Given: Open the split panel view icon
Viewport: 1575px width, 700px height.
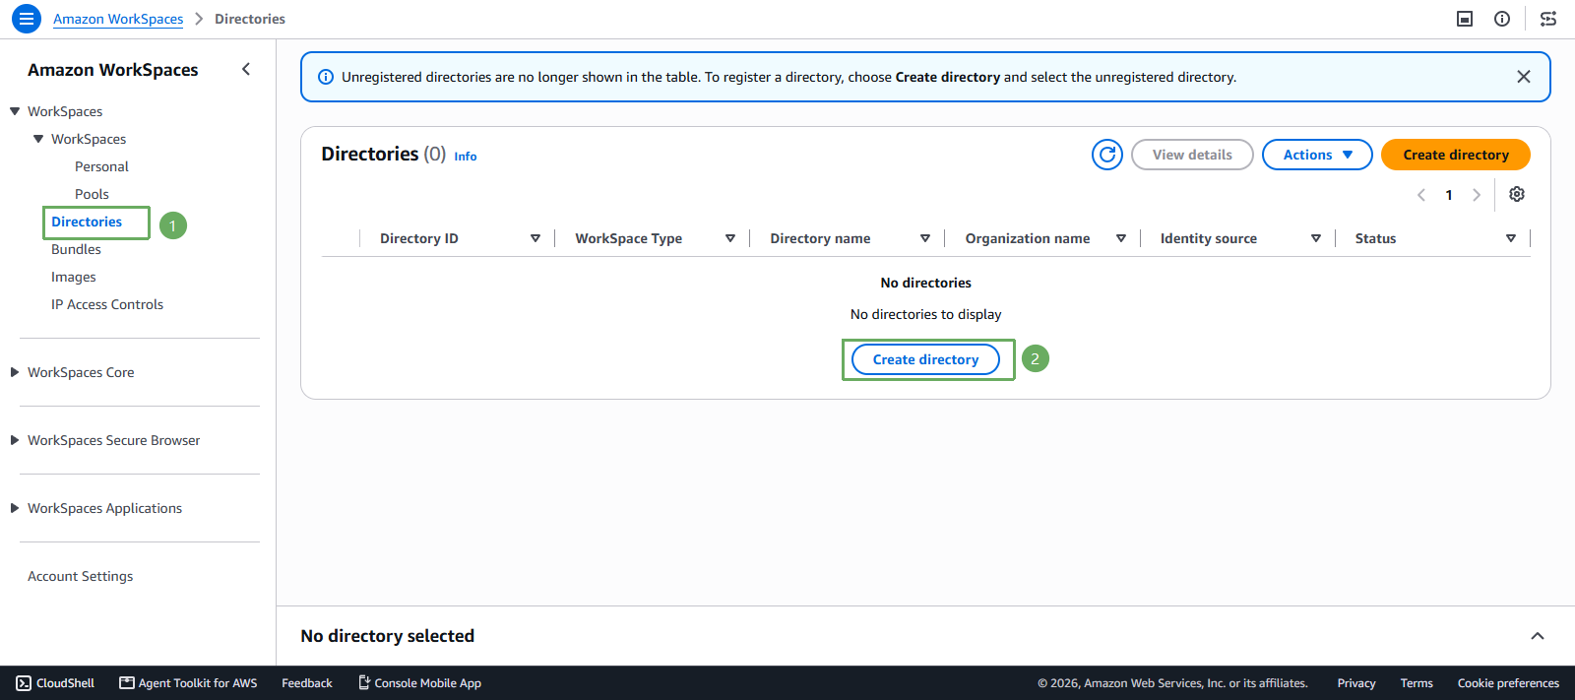Looking at the screenshot, I should pos(1465,19).
